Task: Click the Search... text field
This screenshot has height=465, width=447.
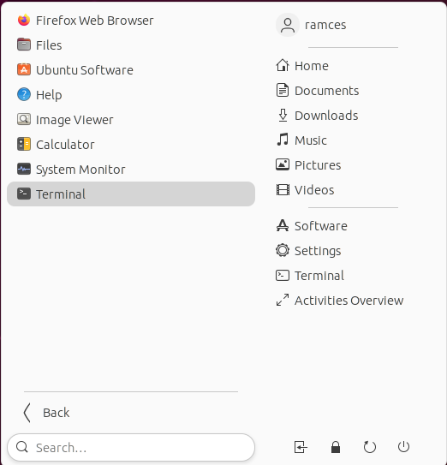Action: coord(131,447)
